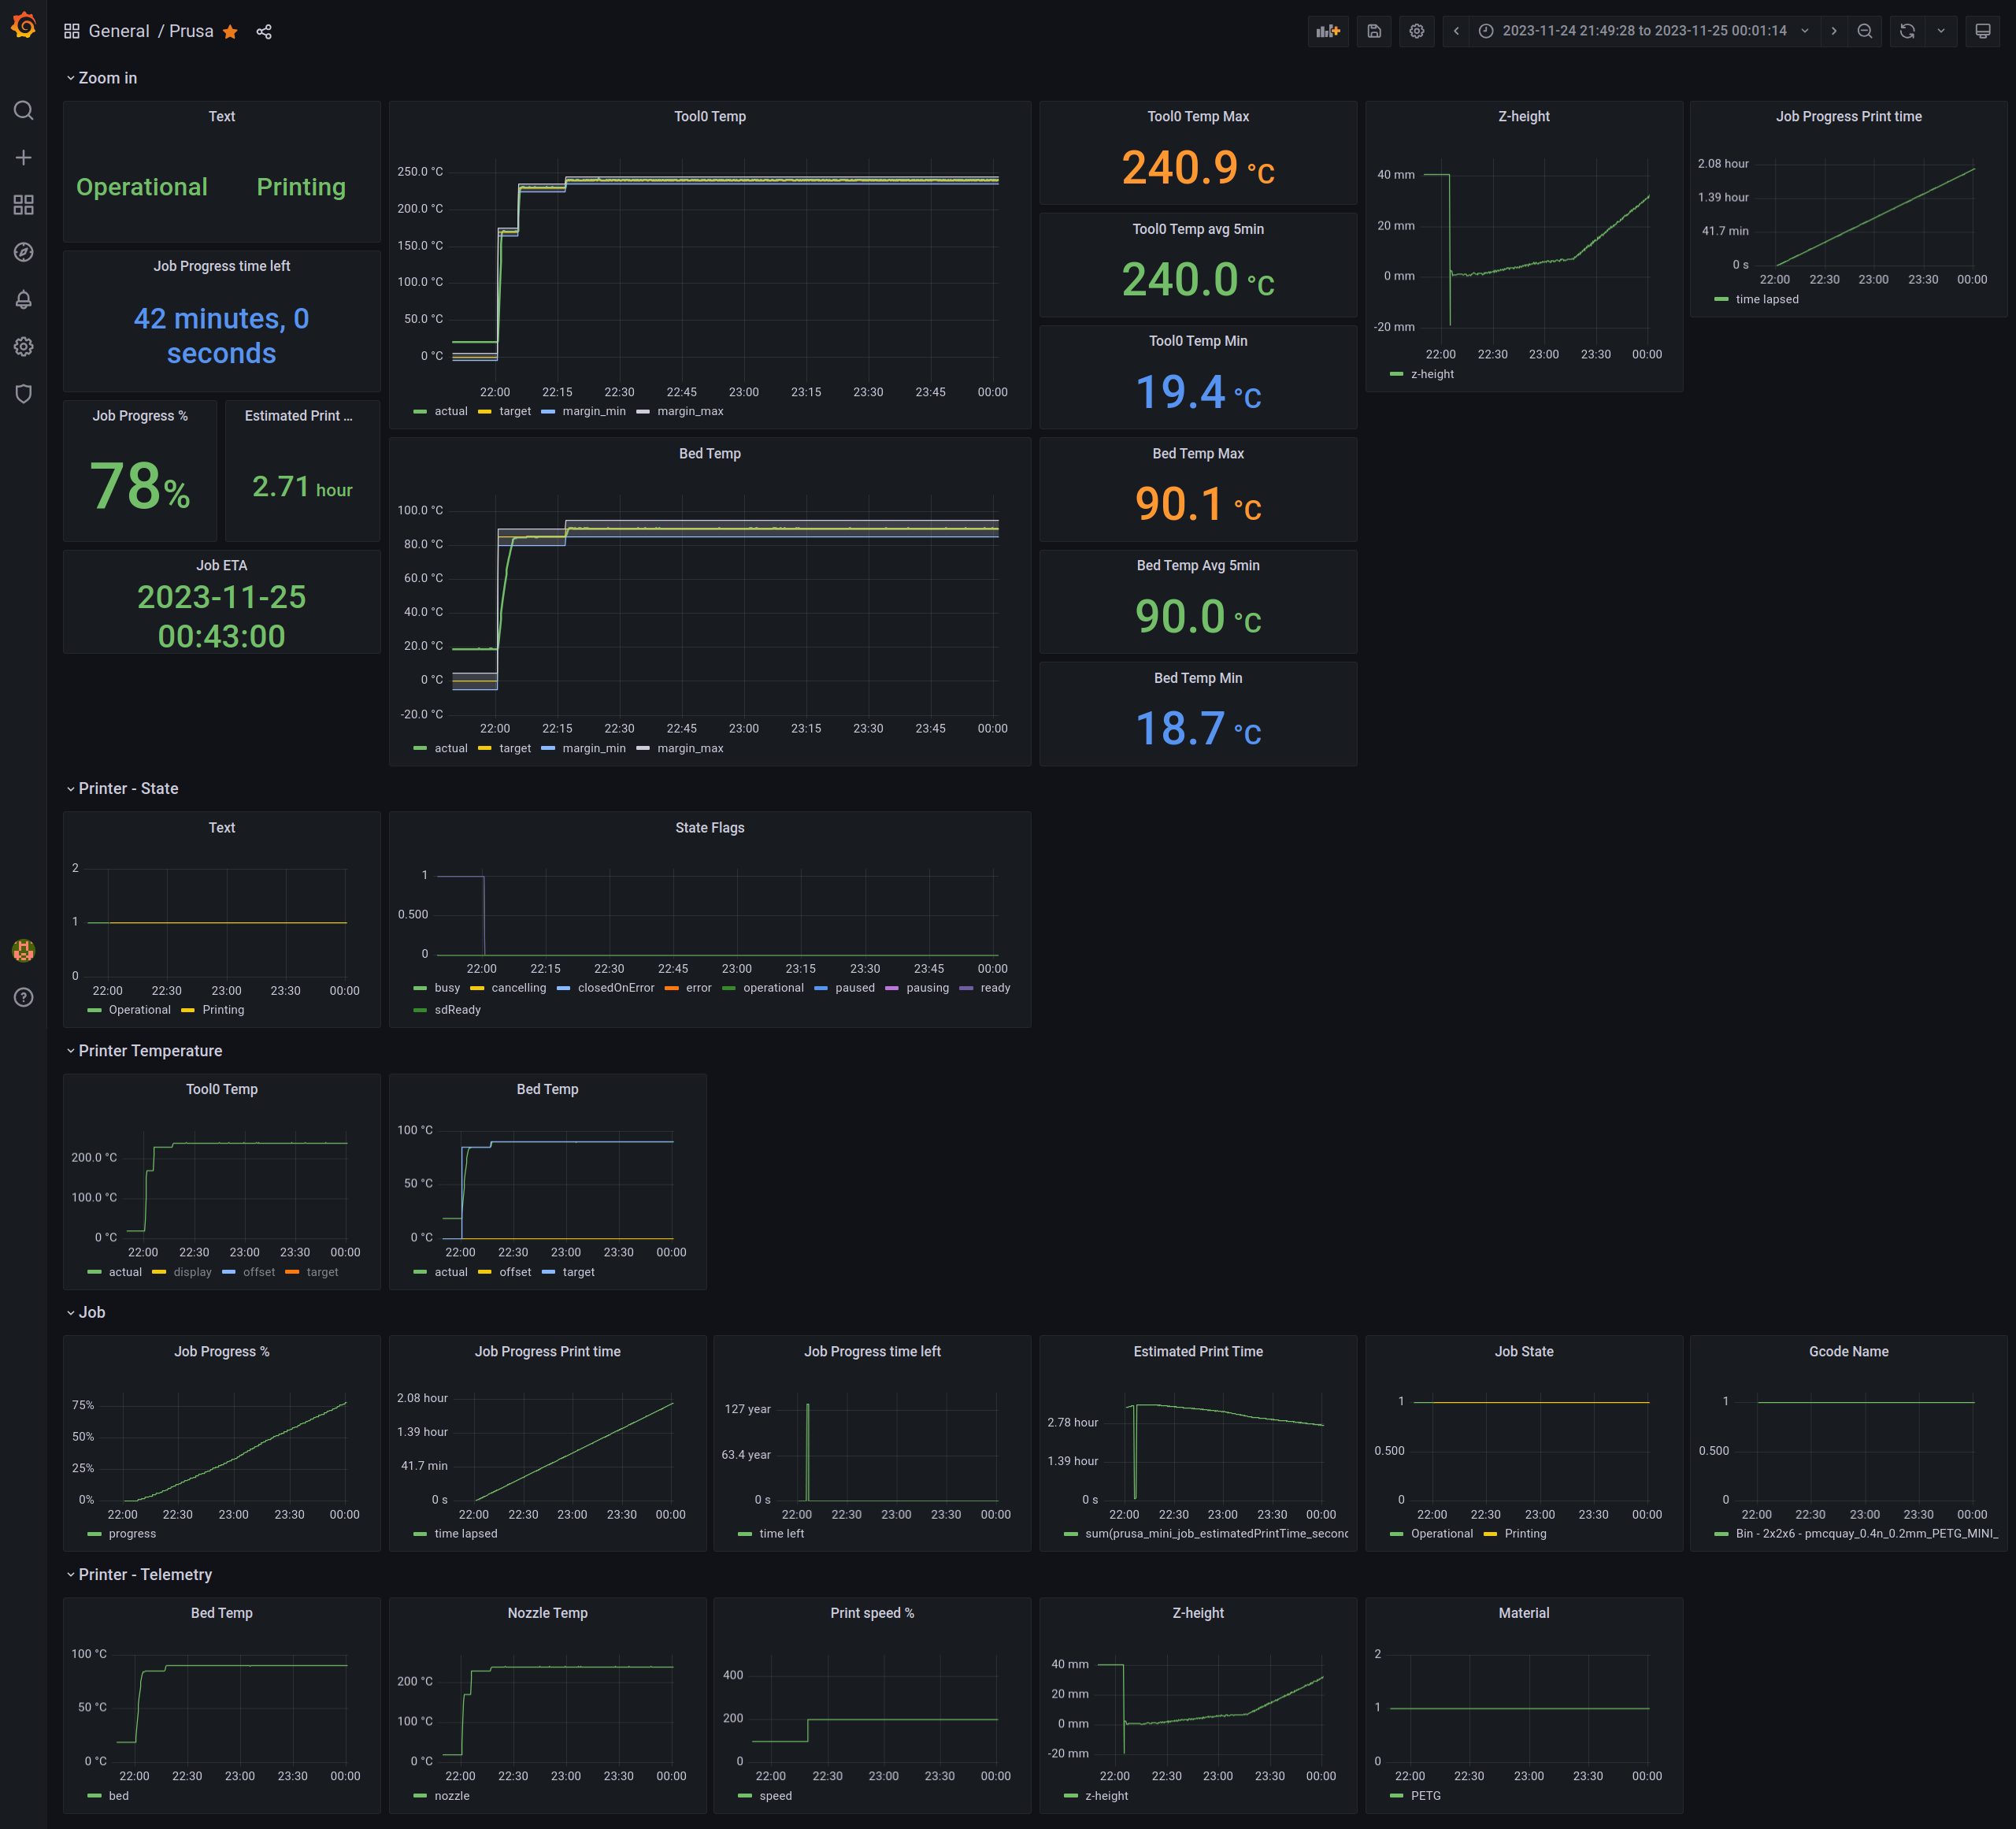Open the State Flags panel title menu
This screenshot has height=1829, width=2016.
coord(710,828)
